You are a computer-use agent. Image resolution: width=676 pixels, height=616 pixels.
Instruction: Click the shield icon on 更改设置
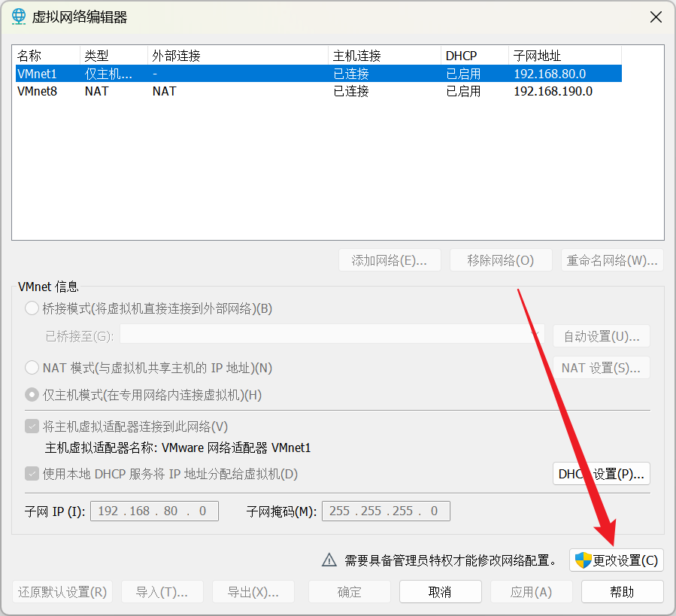[584, 560]
